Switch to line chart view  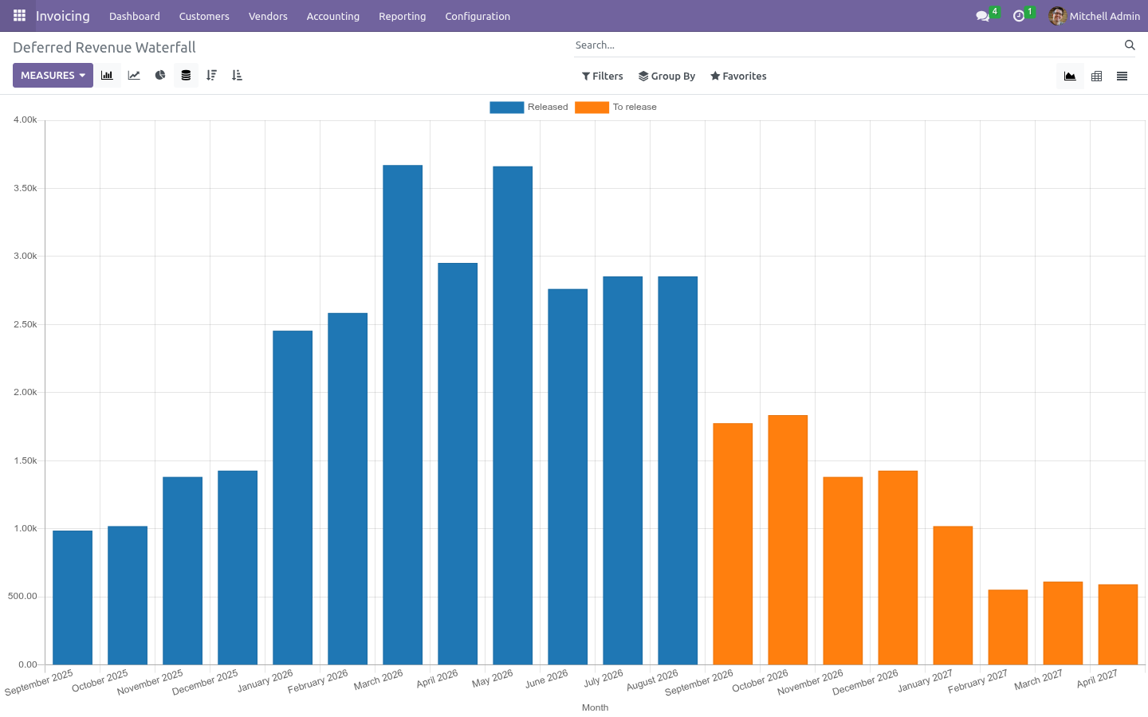pyautogui.click(x=134, y=76)
